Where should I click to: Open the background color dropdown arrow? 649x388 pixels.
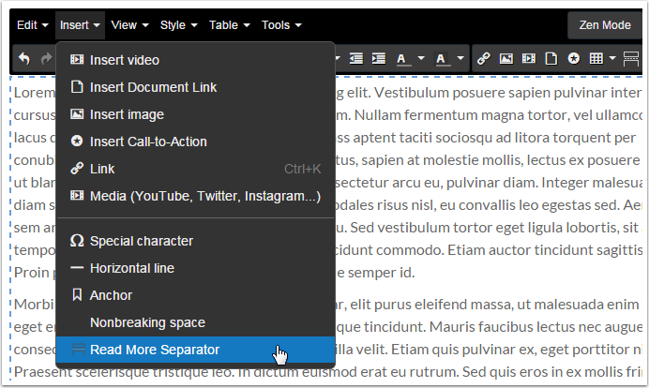(x=460, y=58)
